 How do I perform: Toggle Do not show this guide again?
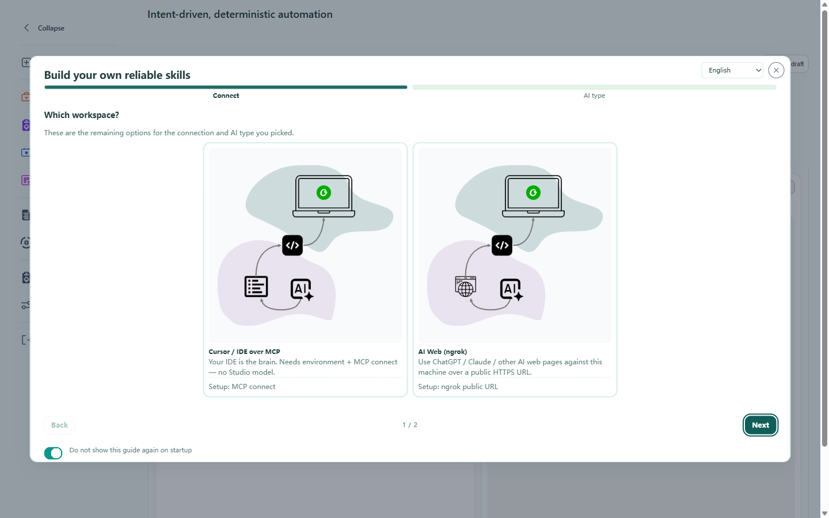tap(53, 454)
